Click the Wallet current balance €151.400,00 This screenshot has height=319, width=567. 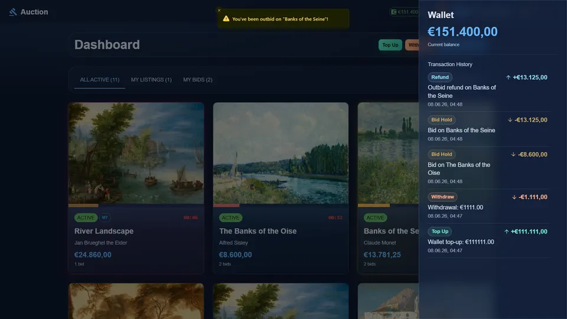pyautogui.click(x=462, y=32)
